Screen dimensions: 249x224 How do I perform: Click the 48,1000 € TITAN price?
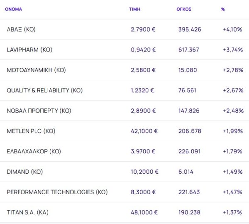click(144, 212)
